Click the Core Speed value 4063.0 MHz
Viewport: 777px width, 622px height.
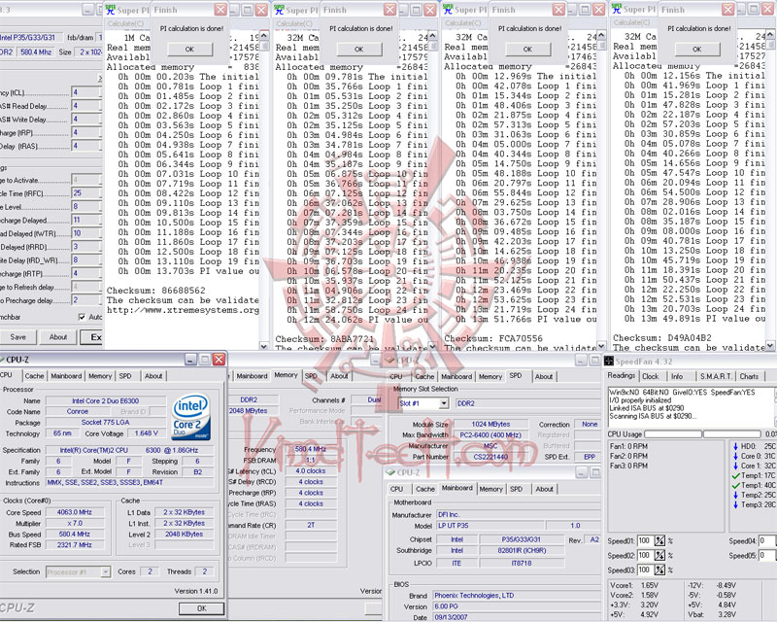click(75, 512)
